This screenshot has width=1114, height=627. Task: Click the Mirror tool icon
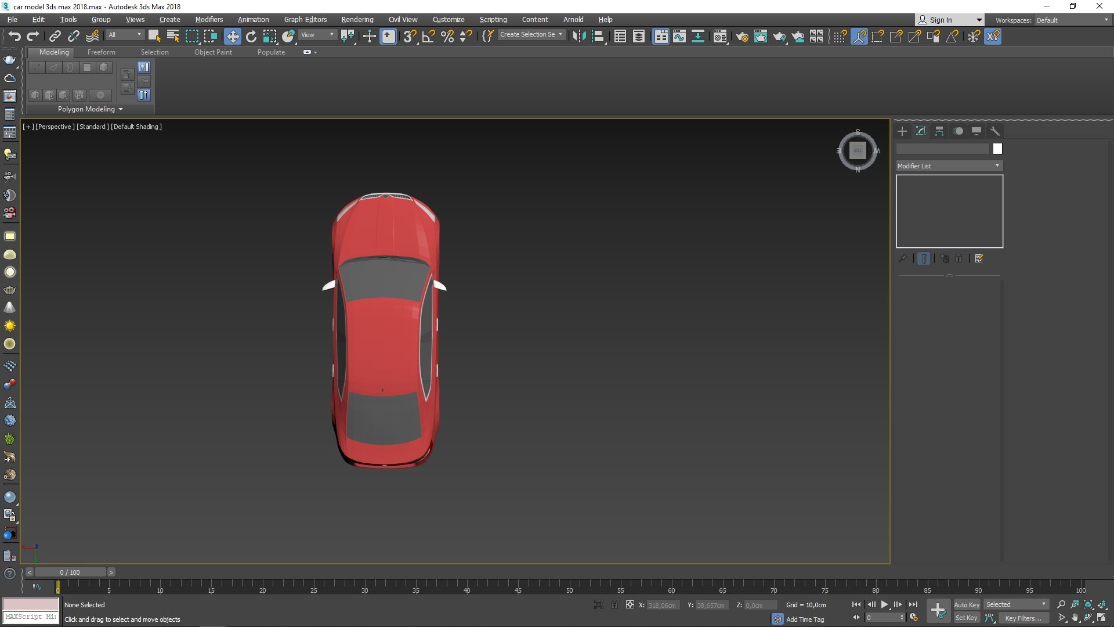pyautogui.click(x=579, y=37)
